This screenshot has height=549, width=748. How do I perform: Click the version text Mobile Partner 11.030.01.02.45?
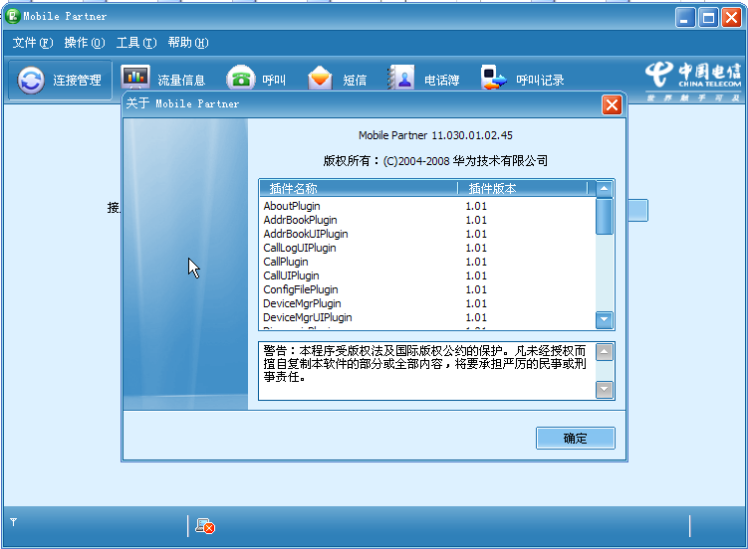[x=435, y=135]
